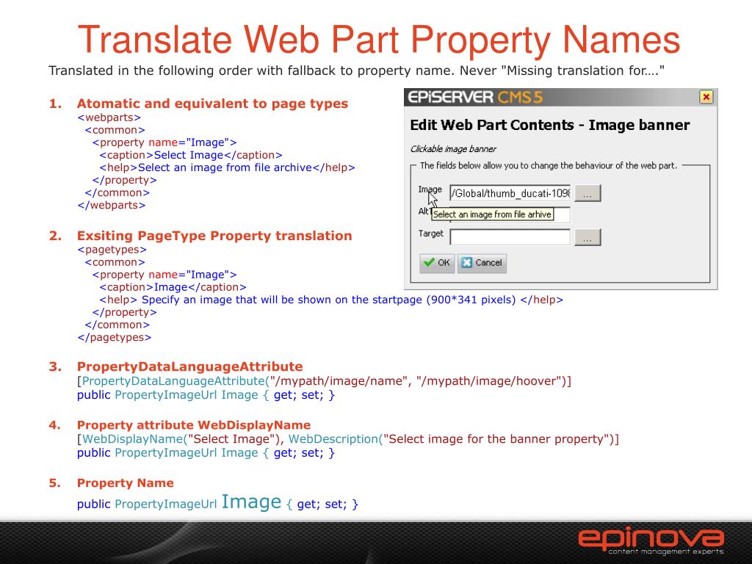Click the green checkmark icon on OK
Viewport: 752px width, 564px height.
(x=429, y=262)
